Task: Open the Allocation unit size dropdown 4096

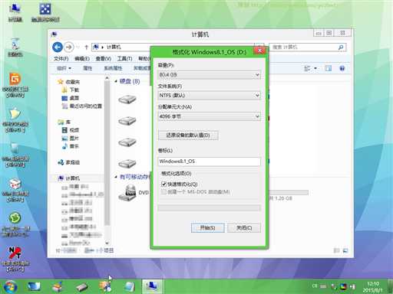Action: [x=210, y=116]
